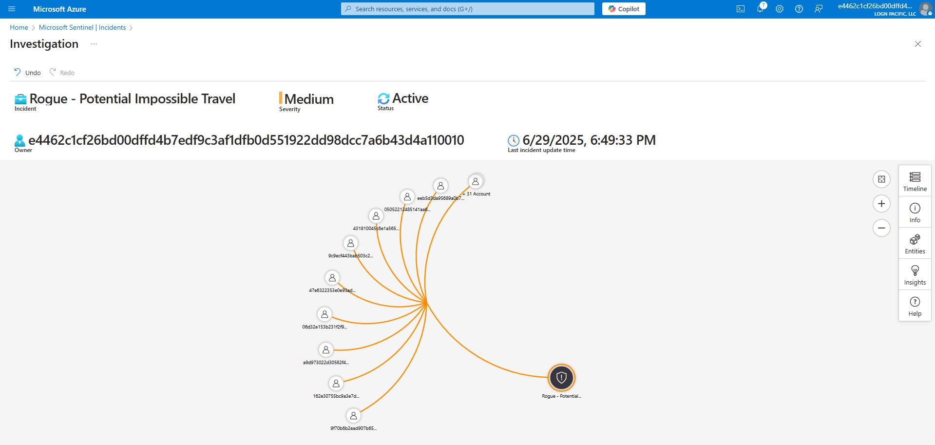Zoom in on the investigation graph
Viewport: 935px width, 445px height.
click(881, 204)
